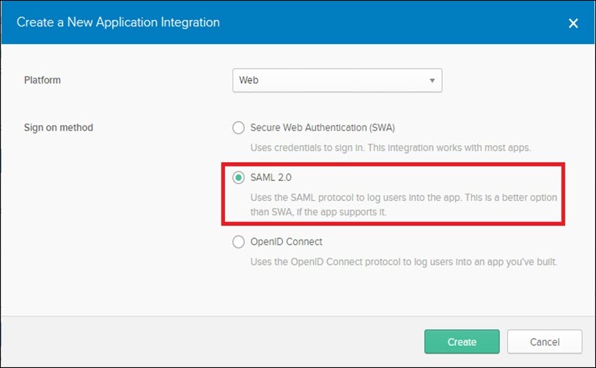Click the OpenID Connect label text
Viewport: 596px width, 368px height.
click(x=286, y=242)
